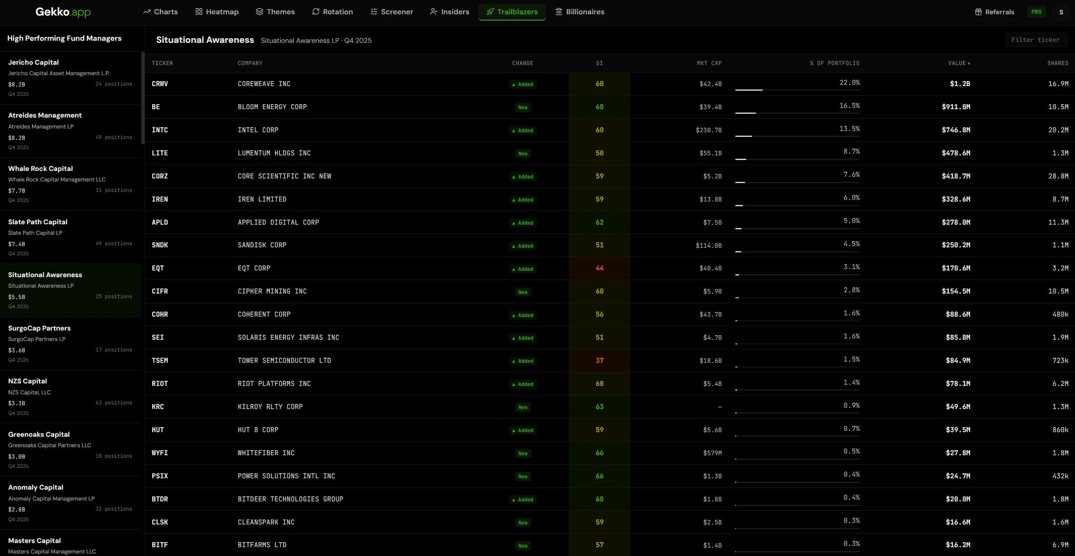
Task: Click the Insiders person icon
Action: (434, 12)
